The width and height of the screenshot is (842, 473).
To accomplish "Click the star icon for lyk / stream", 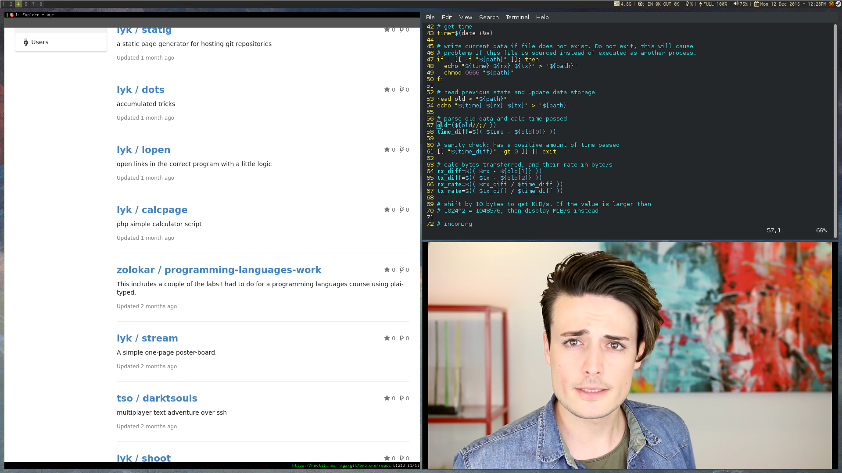I will [387, 338].
